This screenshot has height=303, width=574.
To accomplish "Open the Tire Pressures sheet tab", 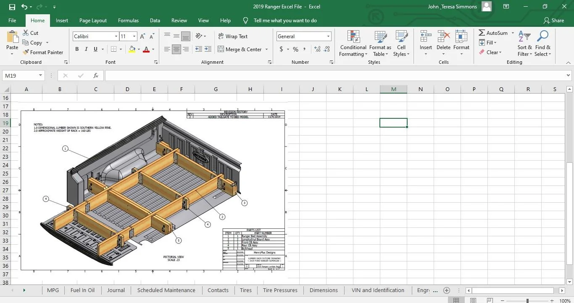I will coord(280,290).
